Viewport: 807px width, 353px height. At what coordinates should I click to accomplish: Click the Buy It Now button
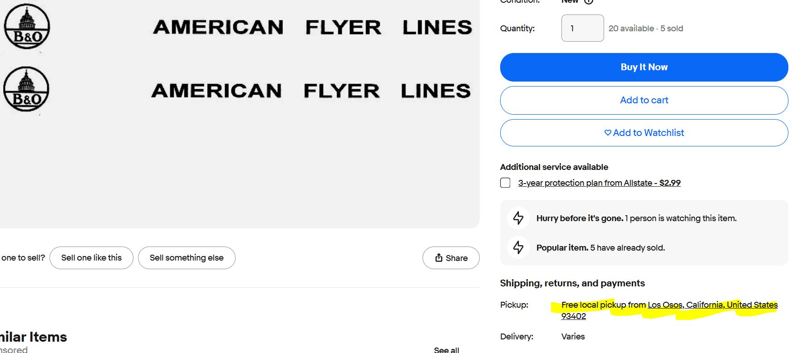pos(644,67)
